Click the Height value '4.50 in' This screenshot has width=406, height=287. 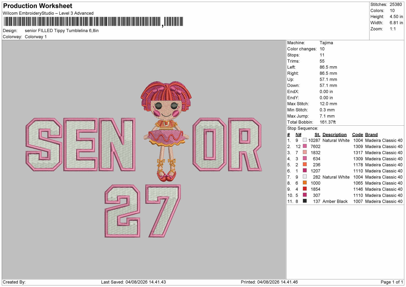click(x=396, y=17)
